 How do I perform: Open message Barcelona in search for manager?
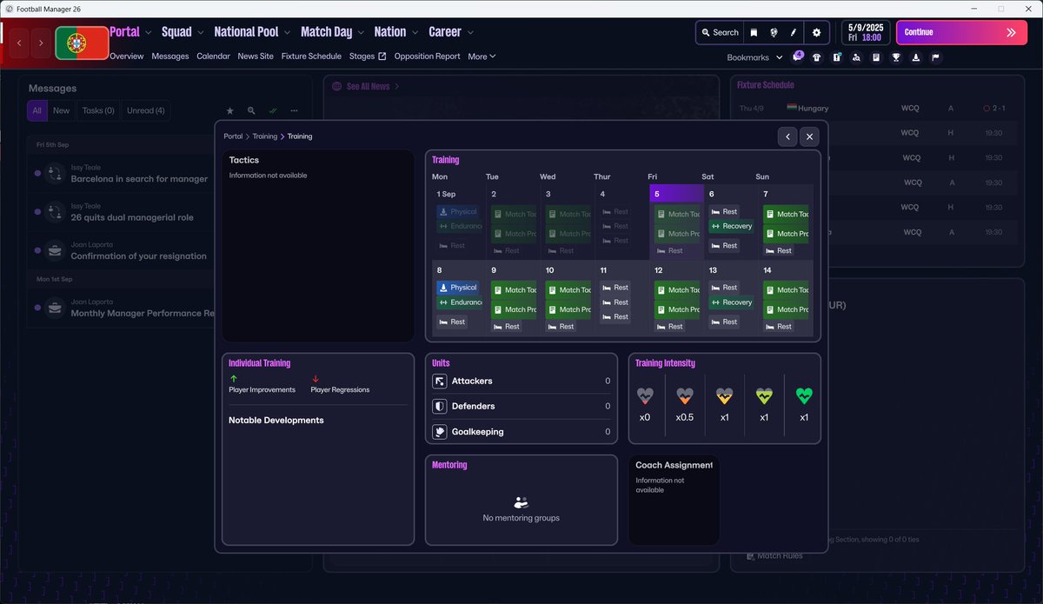pyautogui.click(x=139, y=179)
